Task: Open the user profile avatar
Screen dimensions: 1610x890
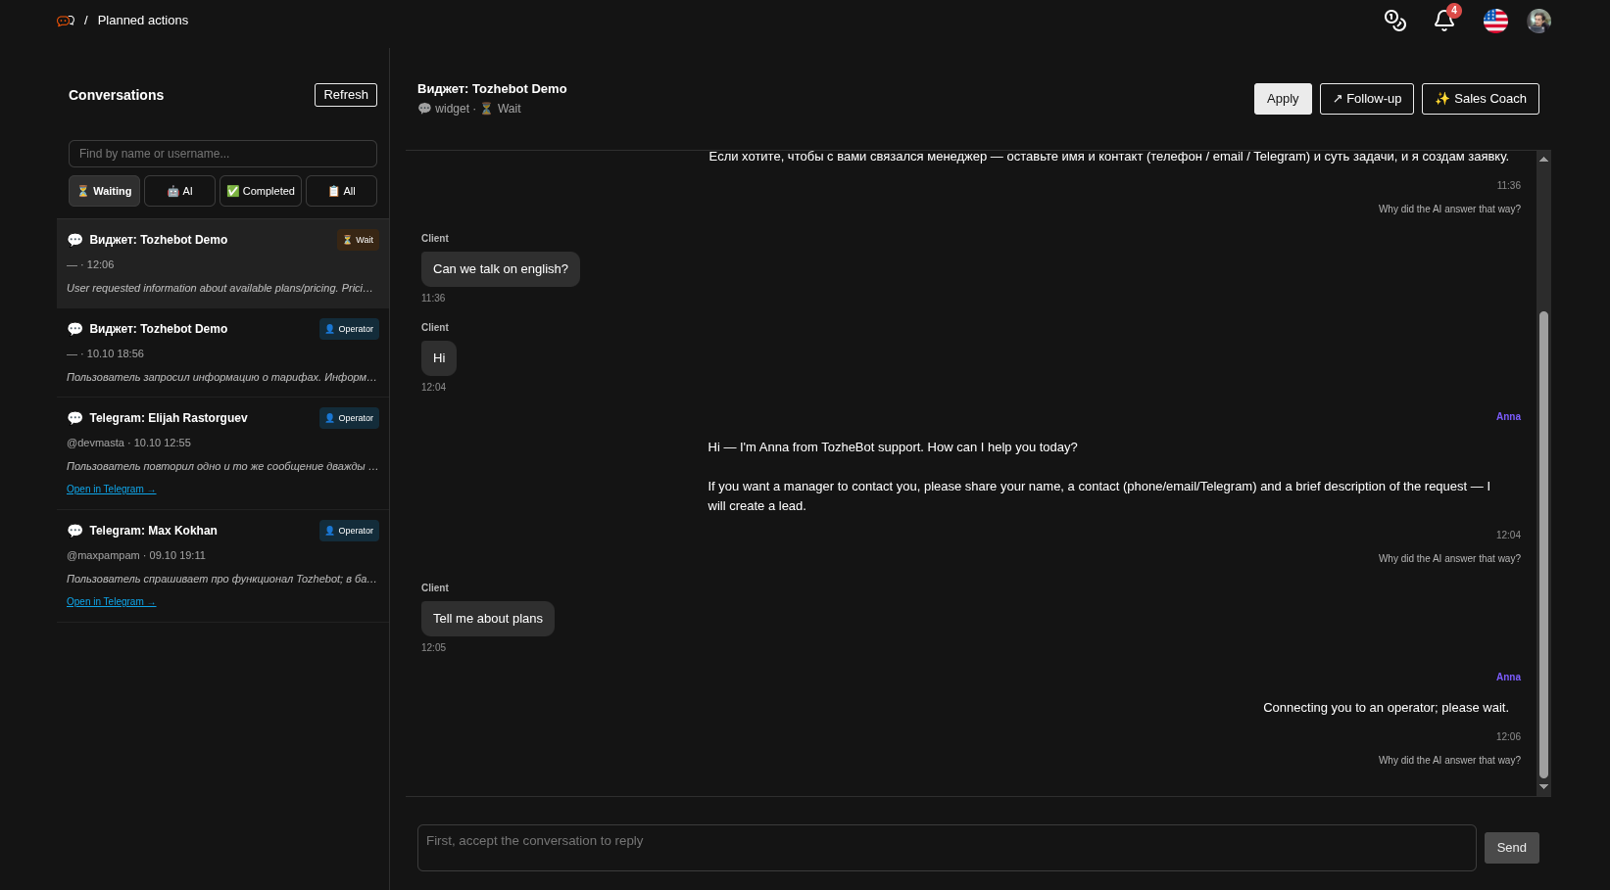Action: [1539, 21]
